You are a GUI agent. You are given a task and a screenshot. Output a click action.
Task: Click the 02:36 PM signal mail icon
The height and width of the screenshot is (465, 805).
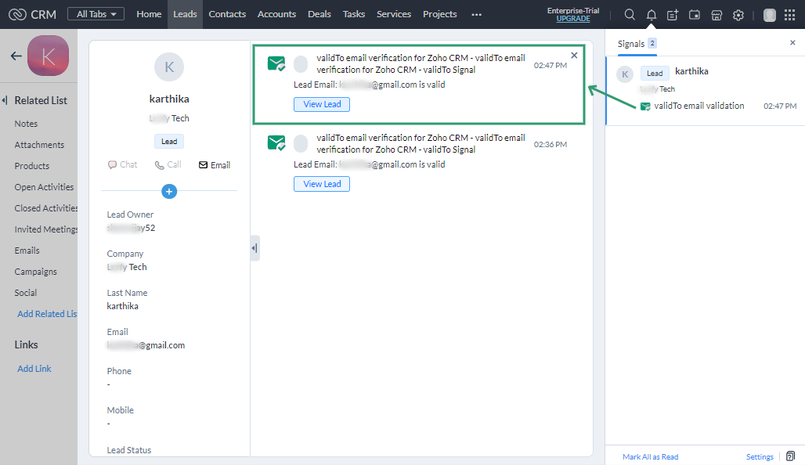click(x=276, y=142)
